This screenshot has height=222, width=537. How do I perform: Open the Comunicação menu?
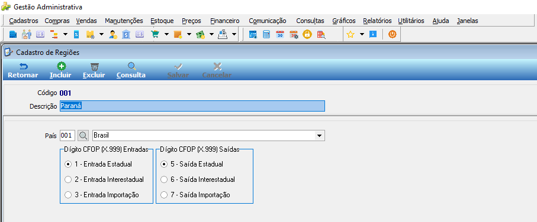click(267, 21)
